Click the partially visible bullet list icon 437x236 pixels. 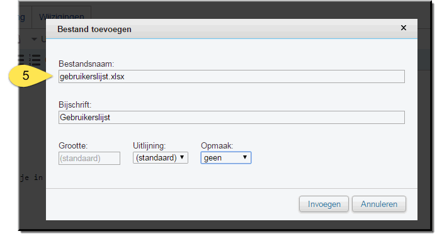pos(21,59)
